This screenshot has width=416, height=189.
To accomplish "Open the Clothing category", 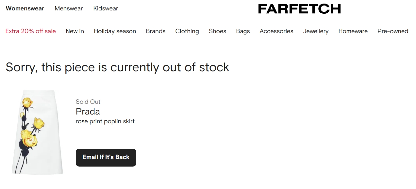I will coord(187,31).
